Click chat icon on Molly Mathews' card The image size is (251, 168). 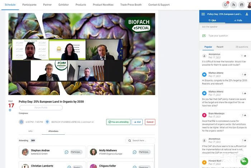[135, 152]
